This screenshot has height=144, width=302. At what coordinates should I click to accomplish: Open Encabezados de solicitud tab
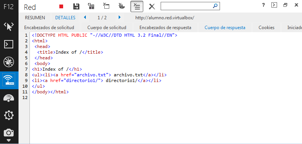click(49, 28)
